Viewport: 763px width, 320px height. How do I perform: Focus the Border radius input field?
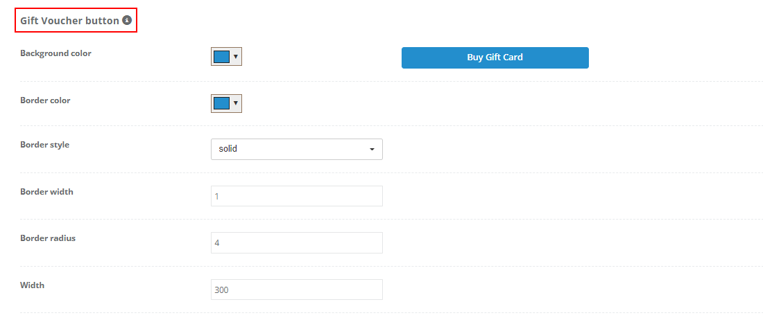point(297,242)
